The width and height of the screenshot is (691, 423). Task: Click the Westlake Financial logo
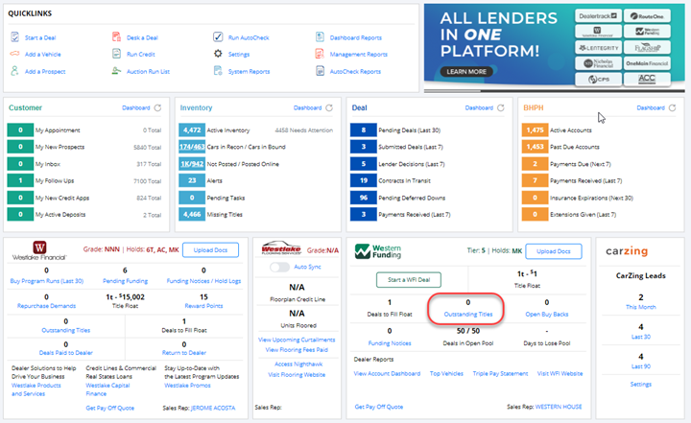pyautogui.click(x=39, y=250)
